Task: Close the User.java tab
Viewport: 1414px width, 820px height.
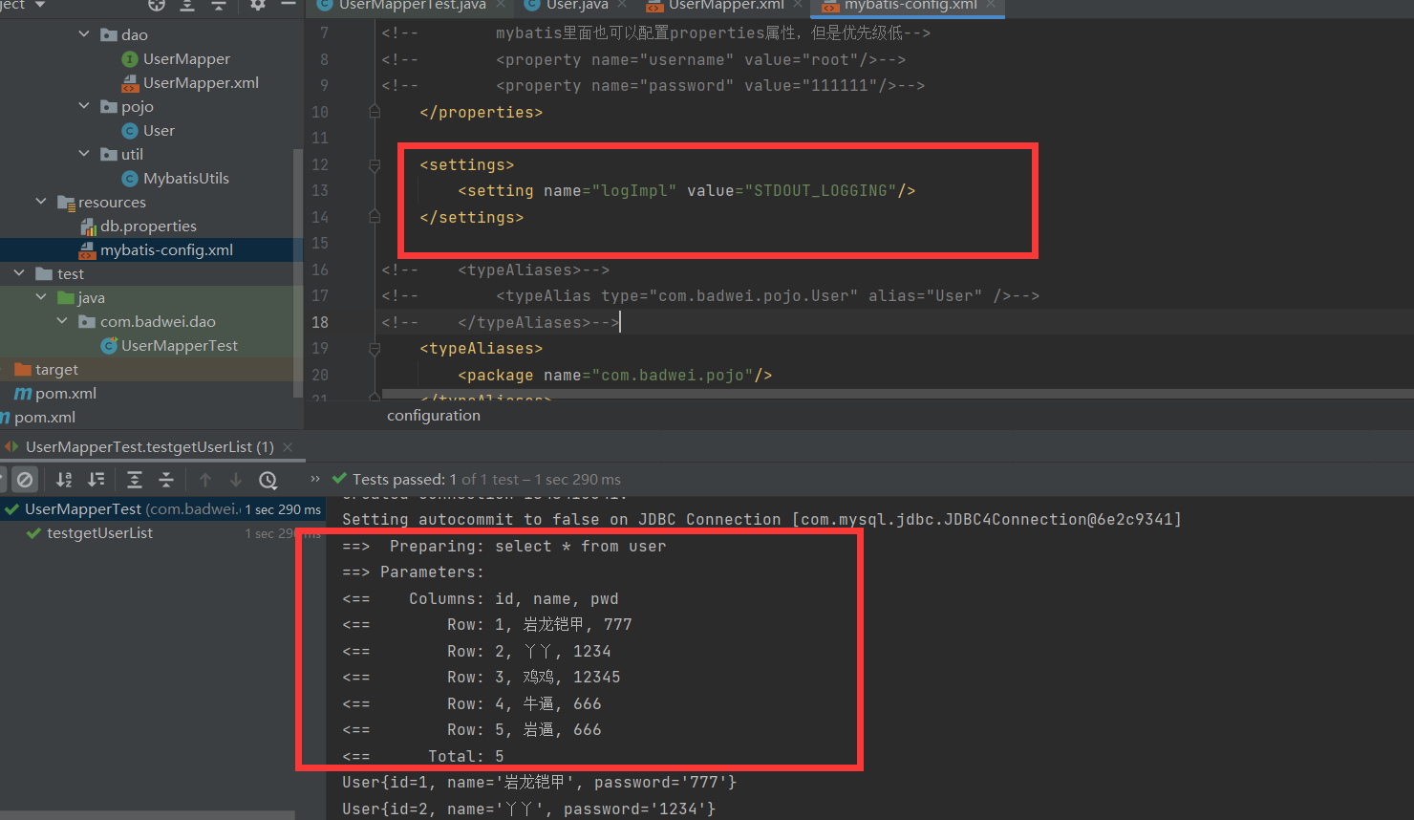Action: tap(622, 5)
